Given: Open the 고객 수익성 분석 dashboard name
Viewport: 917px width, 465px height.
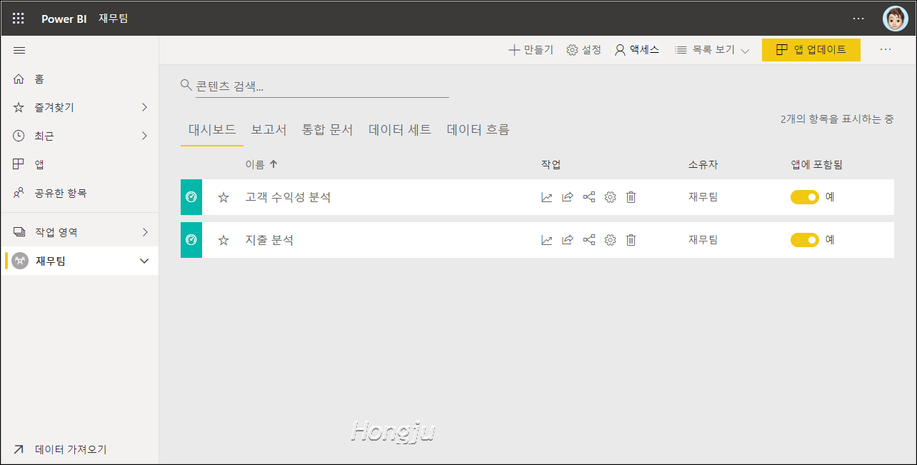Looking at the screenshot, I should [288, 197].
